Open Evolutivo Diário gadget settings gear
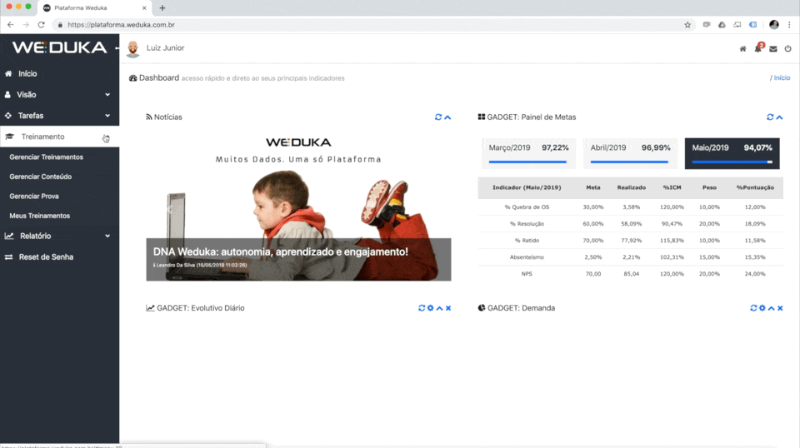The height and width of the screenshot is (448, 800). [x=431, y=308]
